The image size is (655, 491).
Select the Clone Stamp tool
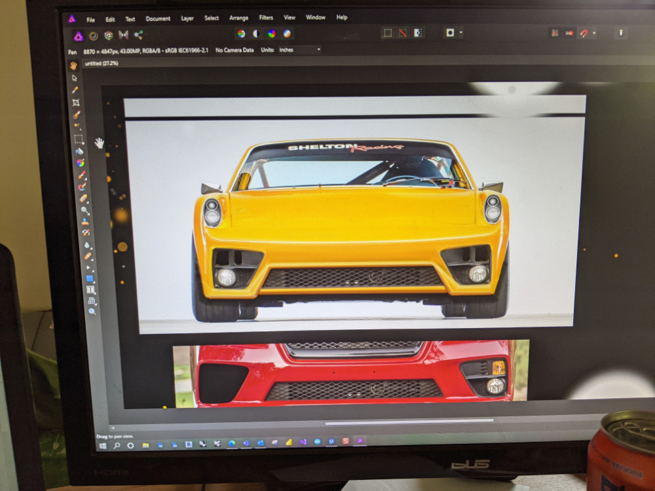point(85,221)
